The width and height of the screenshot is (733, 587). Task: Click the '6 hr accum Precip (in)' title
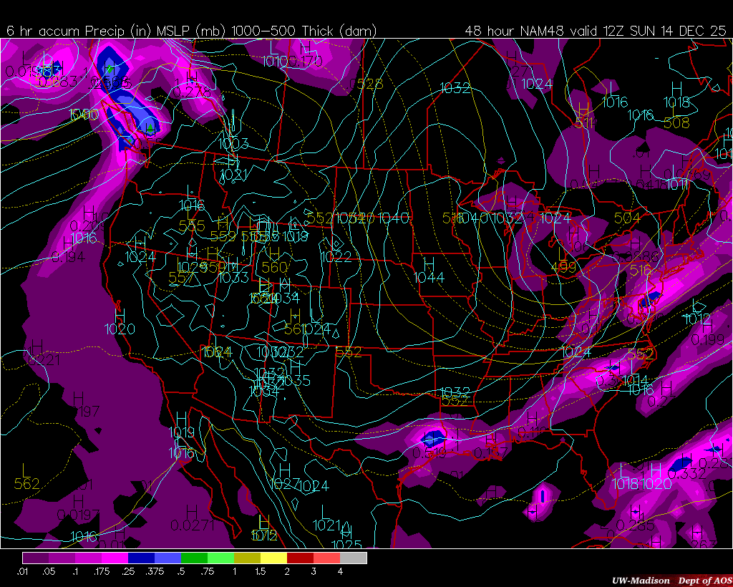coord(75,31)
